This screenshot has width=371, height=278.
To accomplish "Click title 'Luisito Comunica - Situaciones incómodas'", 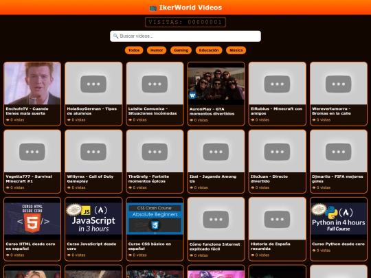I will point(153,111).
